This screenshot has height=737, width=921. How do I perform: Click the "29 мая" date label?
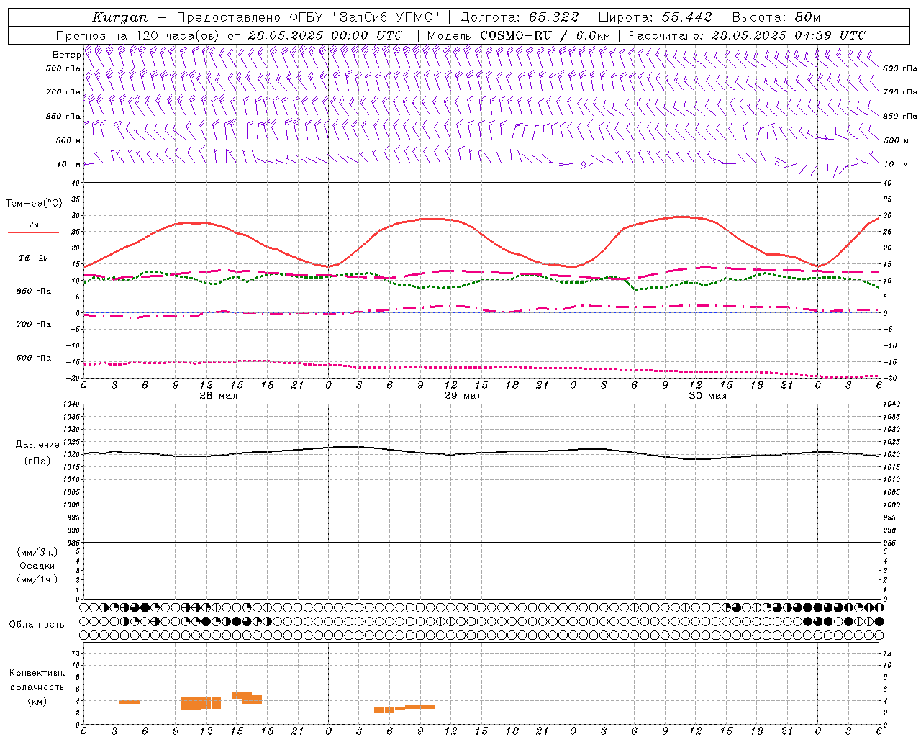click(463, 396)
